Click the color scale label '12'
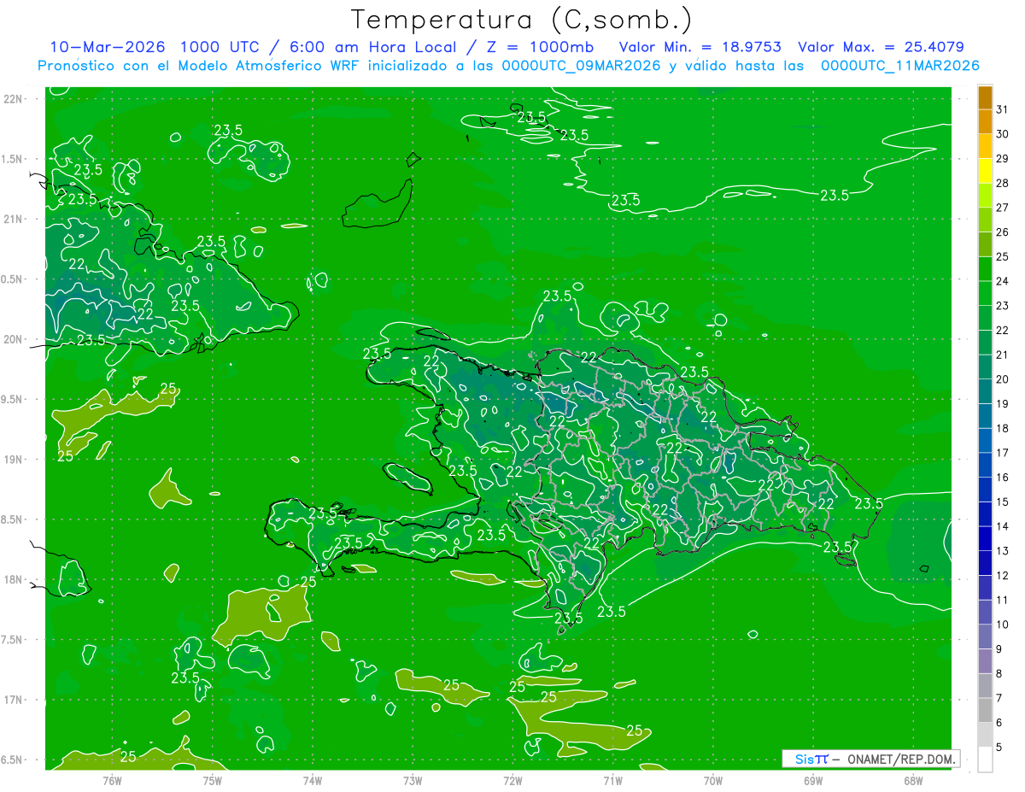Viewport: 1025px width, 792px height. tap(1002, 576)
